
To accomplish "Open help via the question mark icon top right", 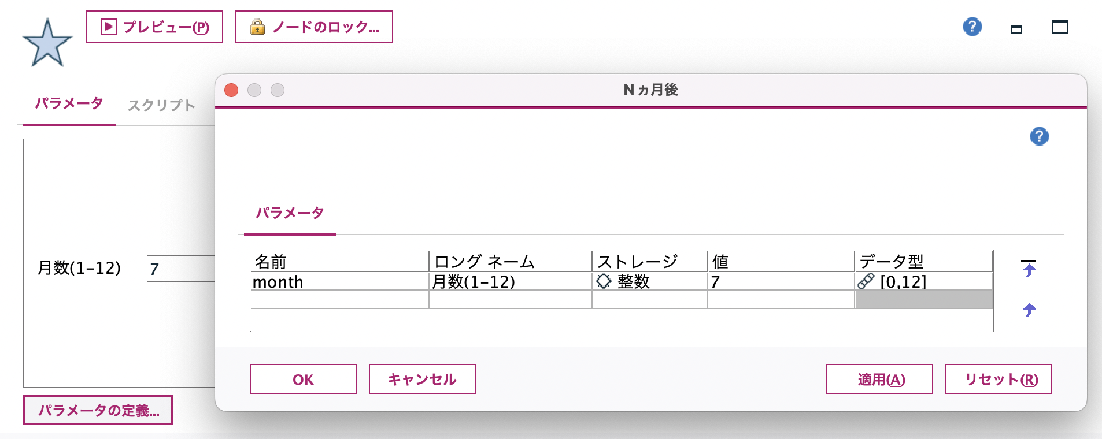I will pyautogui.click(x=971, y=27).
